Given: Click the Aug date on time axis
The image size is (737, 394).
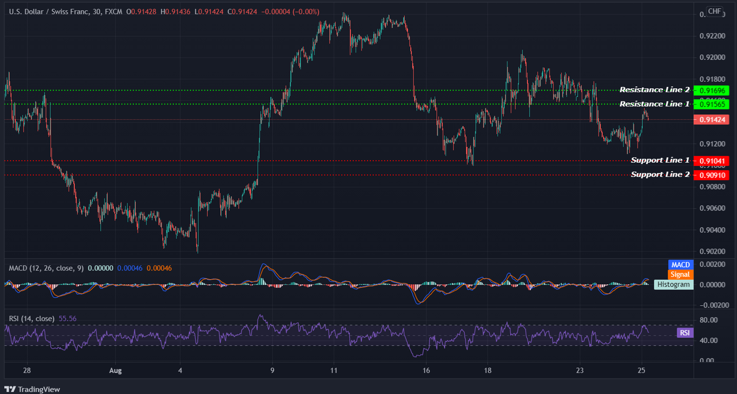Looking at the screenshot, I should (115, 371).
